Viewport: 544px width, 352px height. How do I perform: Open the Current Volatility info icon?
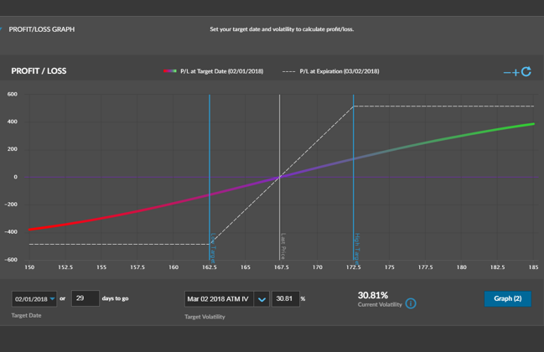coord(411,303)
